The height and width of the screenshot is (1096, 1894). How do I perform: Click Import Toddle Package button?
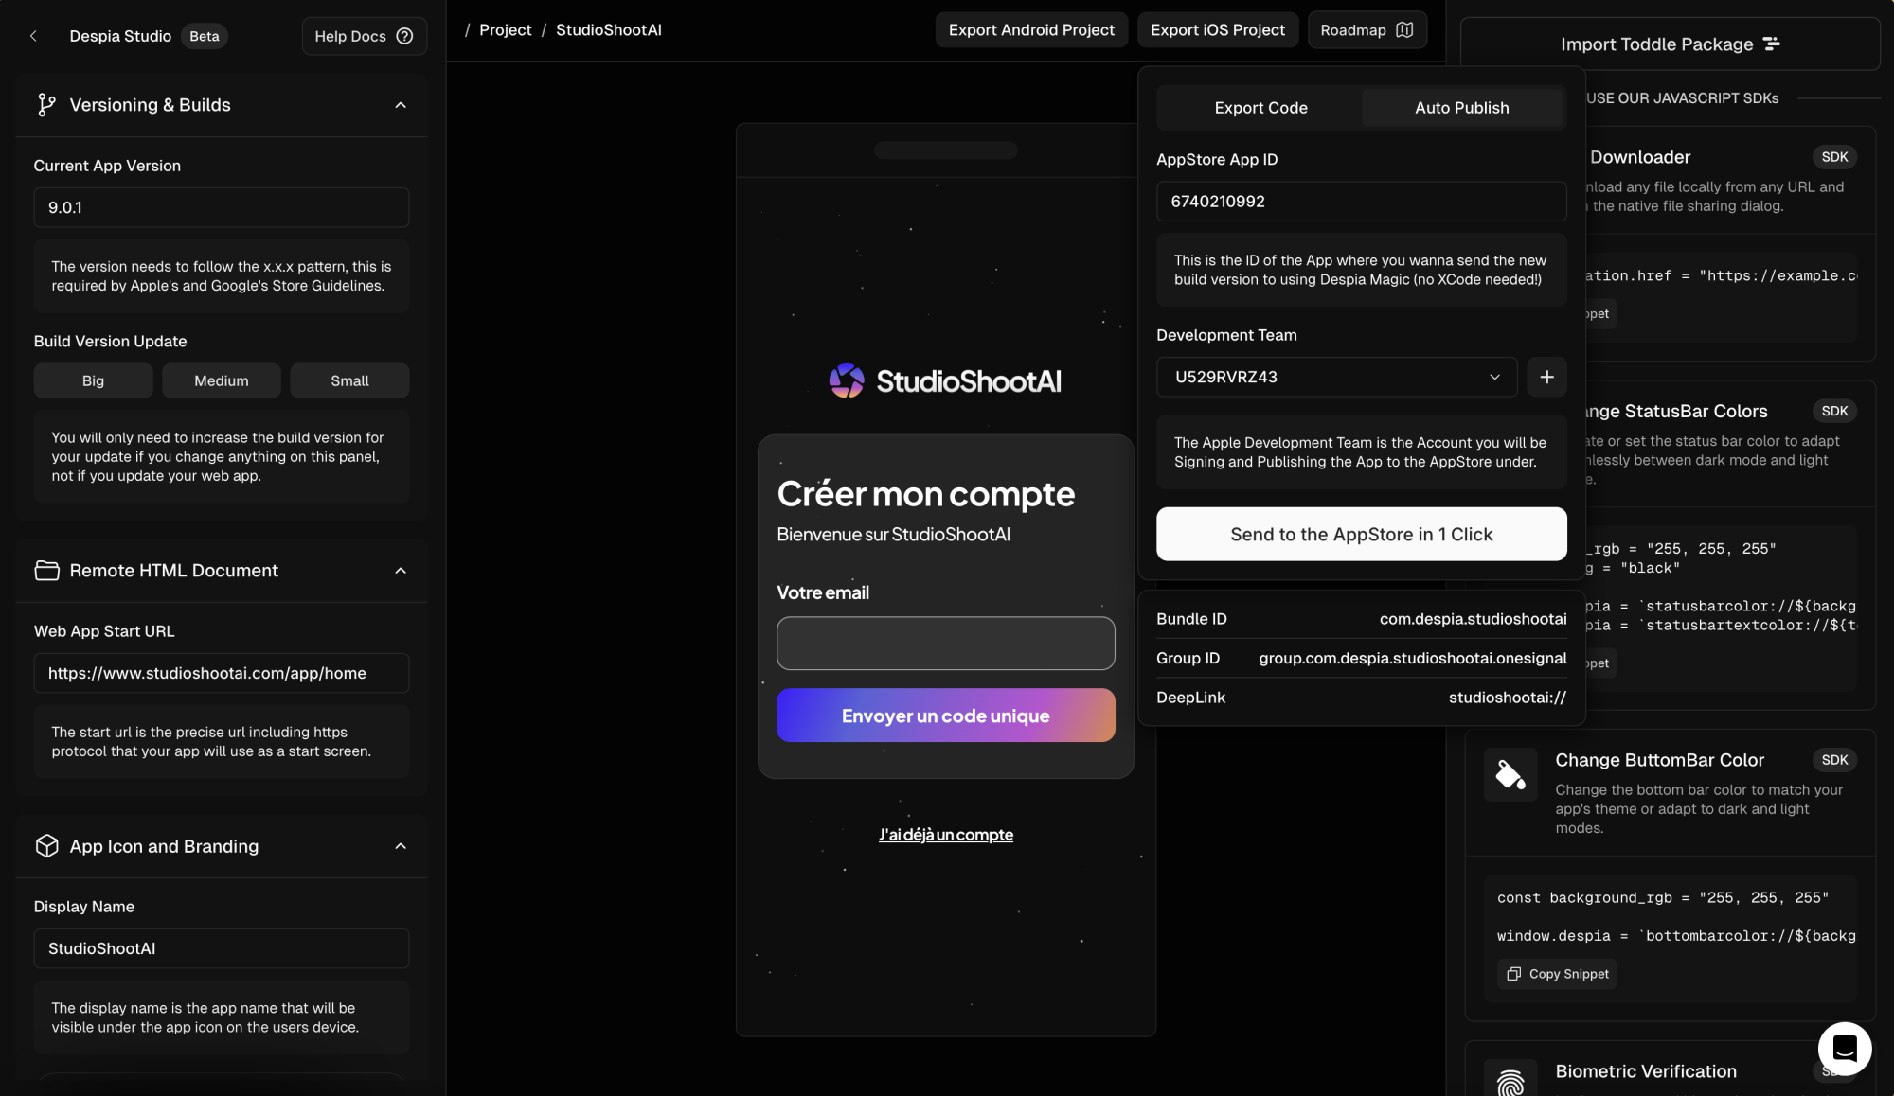click(x=1670, y=44)
